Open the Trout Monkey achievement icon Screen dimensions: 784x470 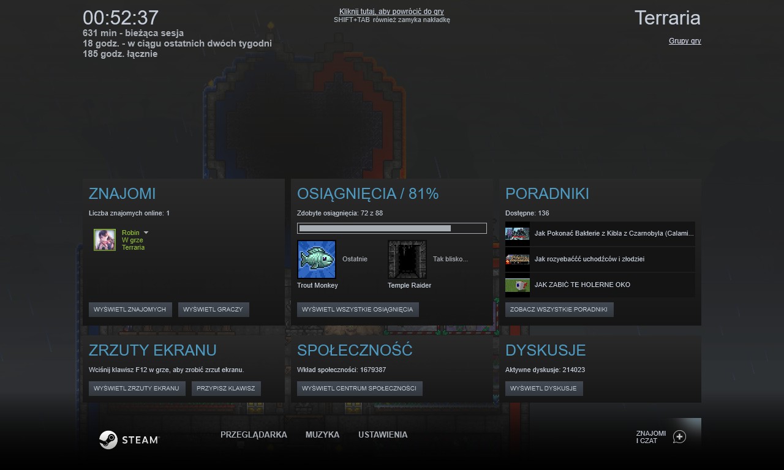click(317, 259)
